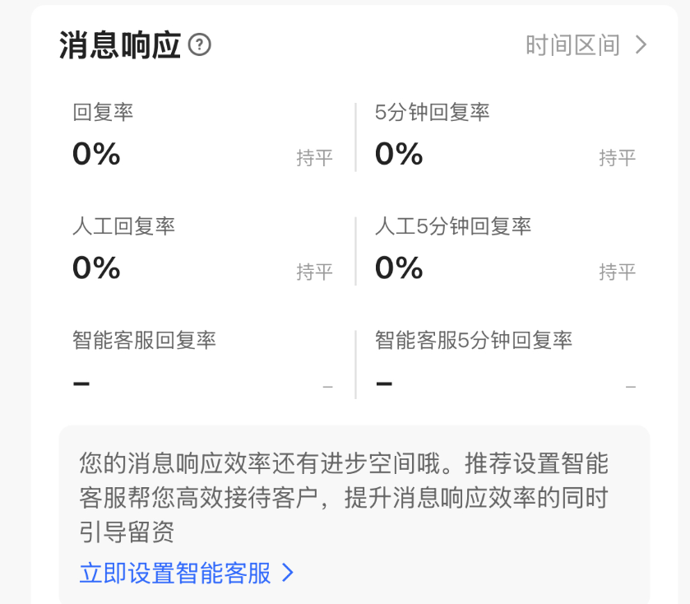Open the 时间区间 time range selector
The height and width of the screenshot is (604, 690).
pos(575,46)
